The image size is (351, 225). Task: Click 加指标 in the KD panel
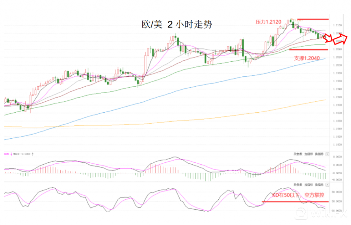coord(308,185)
